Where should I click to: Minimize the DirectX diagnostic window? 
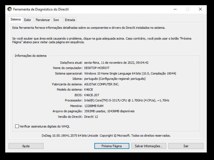[175, 9]
